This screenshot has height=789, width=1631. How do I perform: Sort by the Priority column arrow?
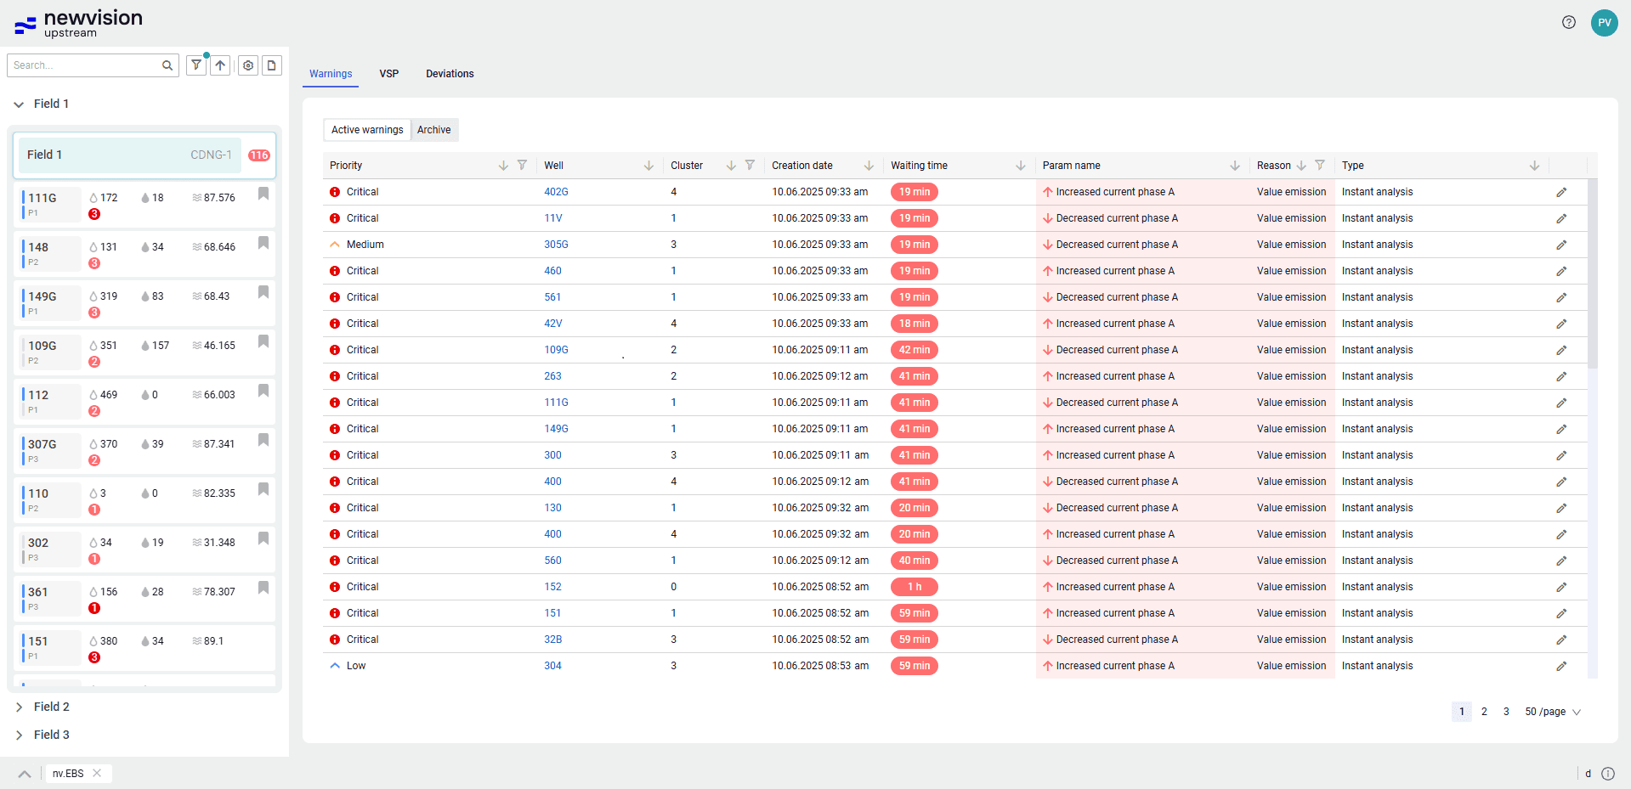pos(503,166)
